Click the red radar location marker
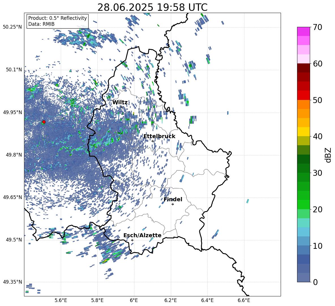335x306 pixels. 44,122
